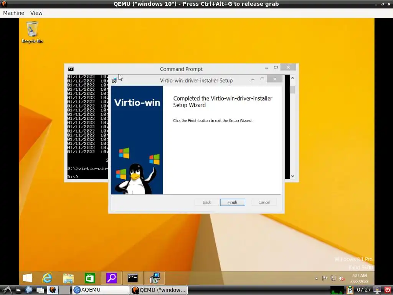Open host panel file manager icon

(x=18, y=290)
